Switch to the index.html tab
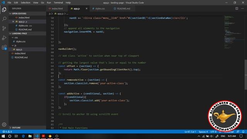This screenshot has width=247, height=139. click(x=57, y=8)
